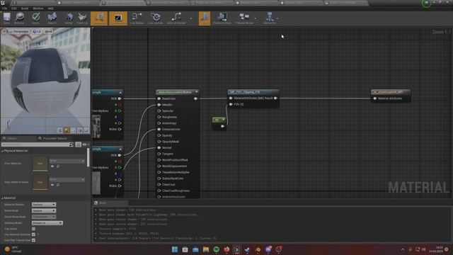Open the Phys Material asset dropdown
This screenshot has width=453, height=255.
click(x=67, y=161)
